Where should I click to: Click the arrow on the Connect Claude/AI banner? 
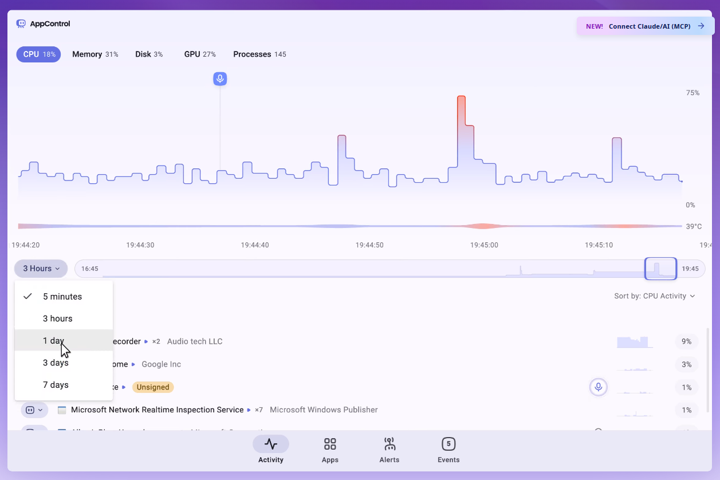(x=701, y=26)
